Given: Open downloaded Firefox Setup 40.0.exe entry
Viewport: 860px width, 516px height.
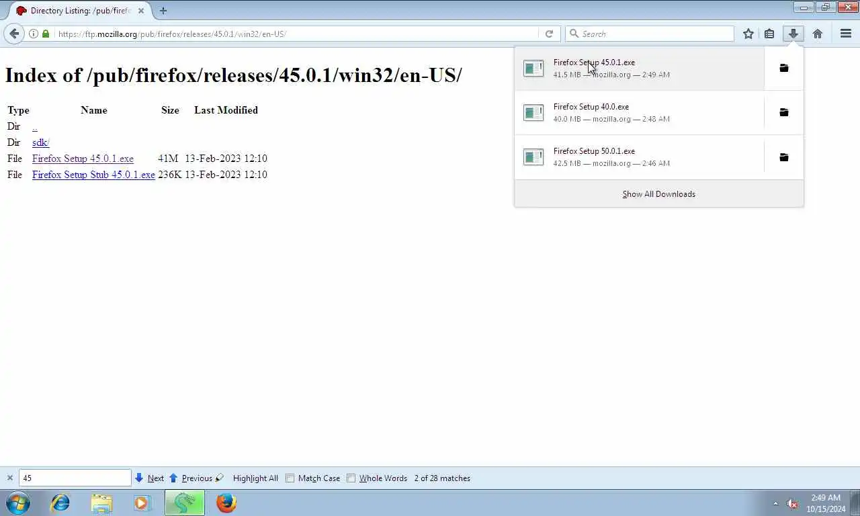Looking at the screenshot, I should click(x=639, y=112).
